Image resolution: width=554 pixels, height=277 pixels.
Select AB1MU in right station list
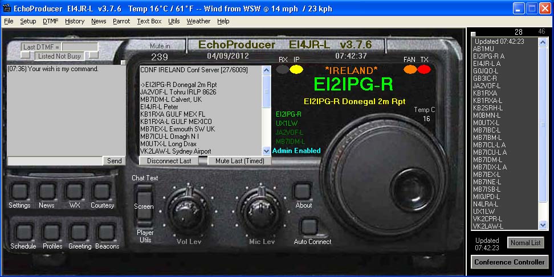point(483,49)
